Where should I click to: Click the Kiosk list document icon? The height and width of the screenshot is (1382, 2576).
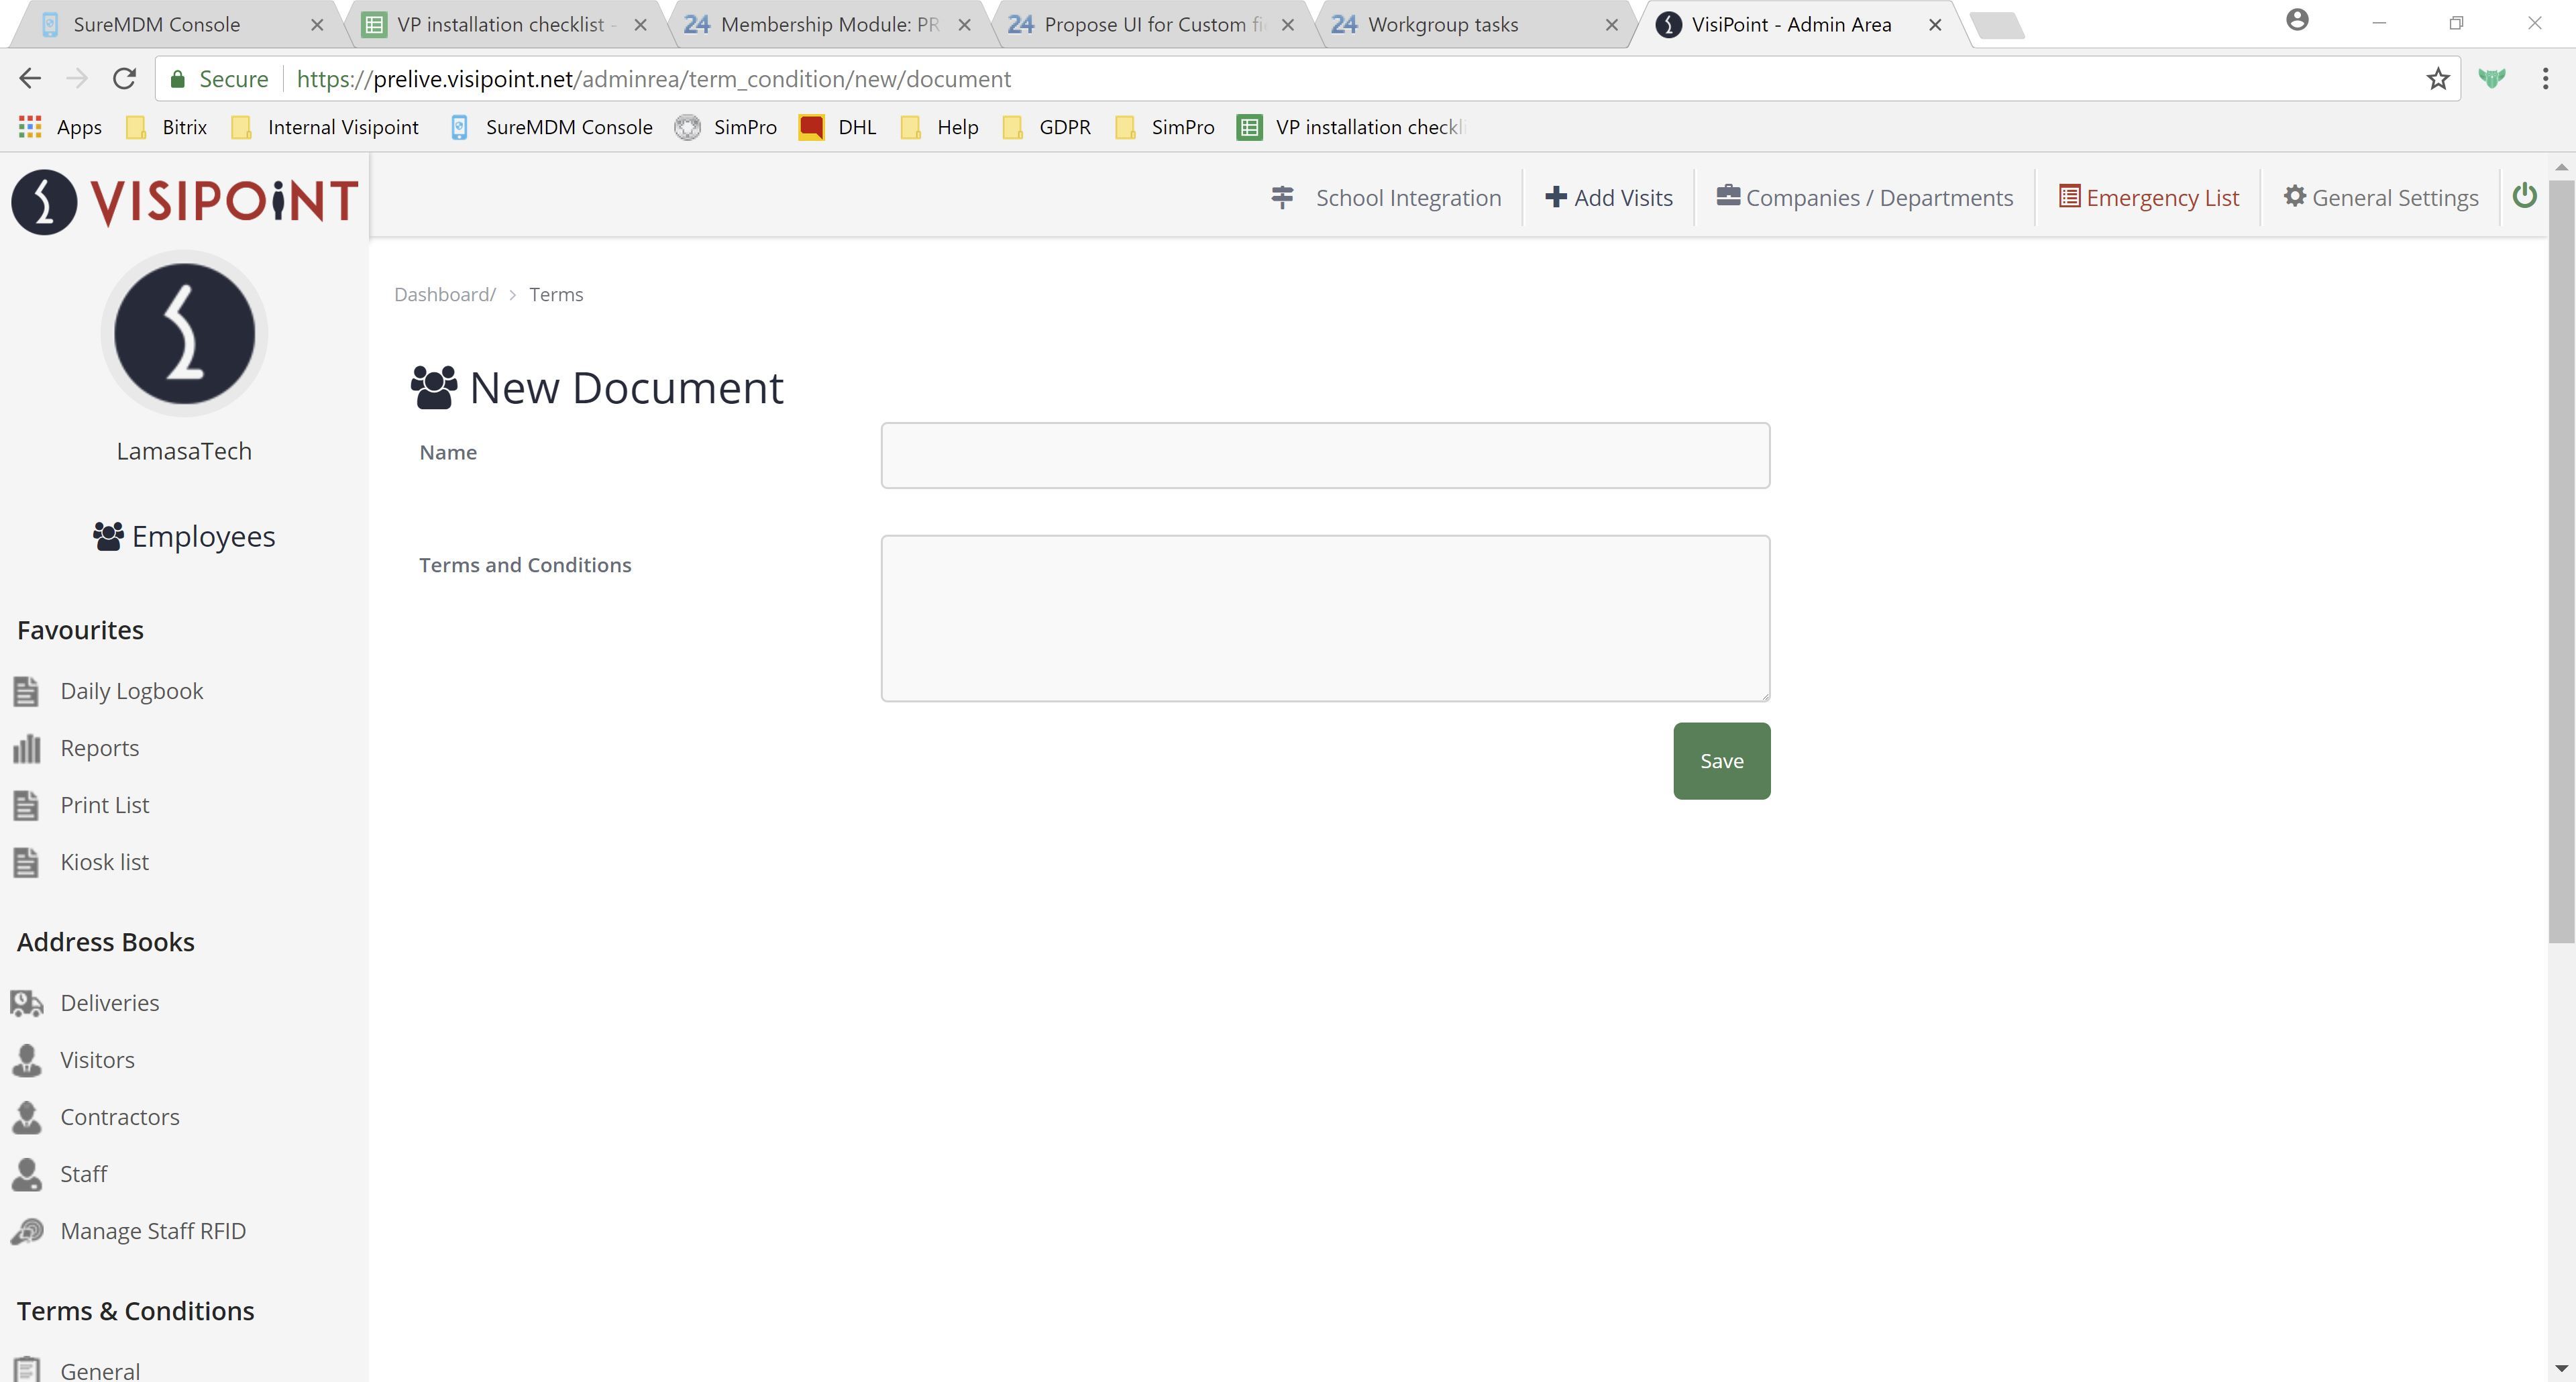click(x=26, y=862)
